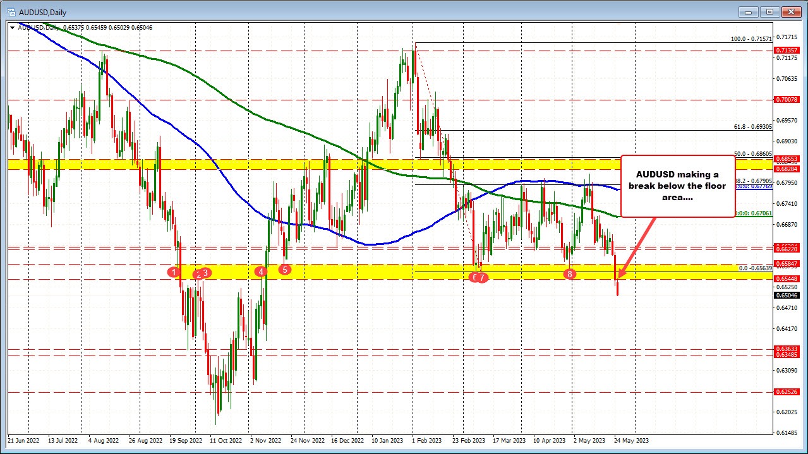
Task: Click red circle marker number 3
Action: coord(206,273)
